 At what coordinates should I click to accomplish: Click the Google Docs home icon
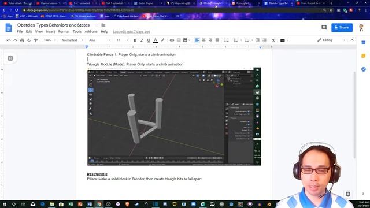[9, 28]
